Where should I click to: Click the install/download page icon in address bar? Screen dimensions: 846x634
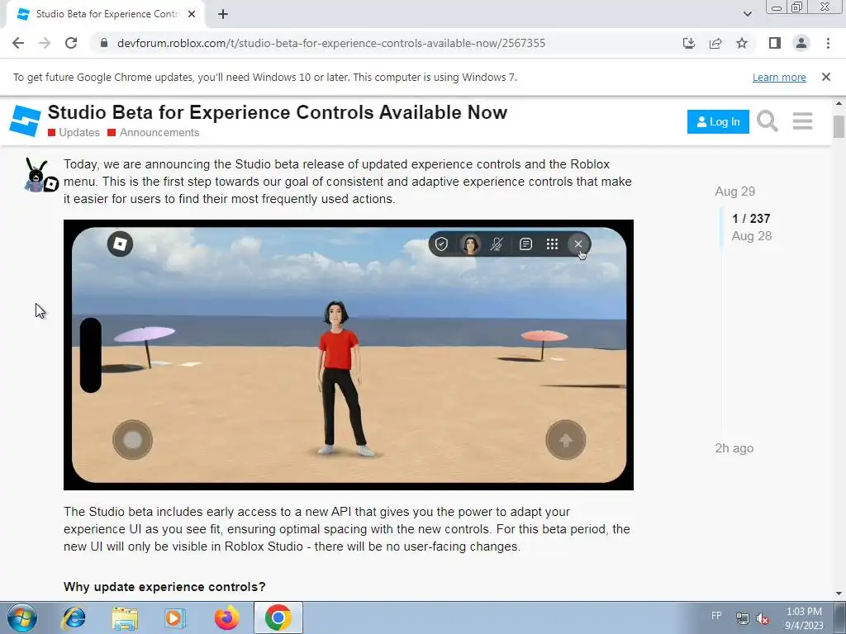[x=689, y=43]
